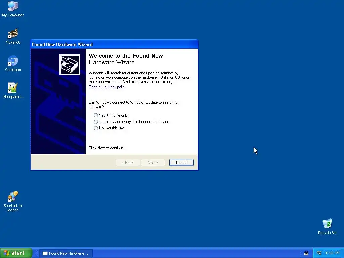Open the 'Read our privacy policy' link
Screen dimensions: 344x258
(107, 87)
